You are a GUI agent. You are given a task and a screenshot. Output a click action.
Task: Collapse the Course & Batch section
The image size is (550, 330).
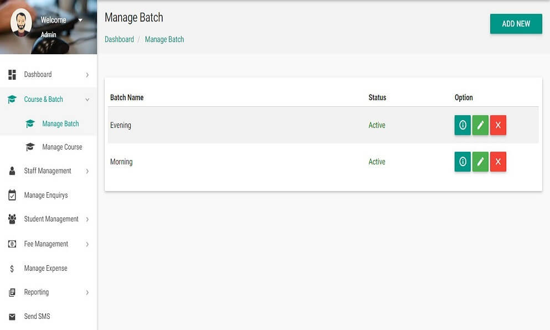[x=87, y=100]
